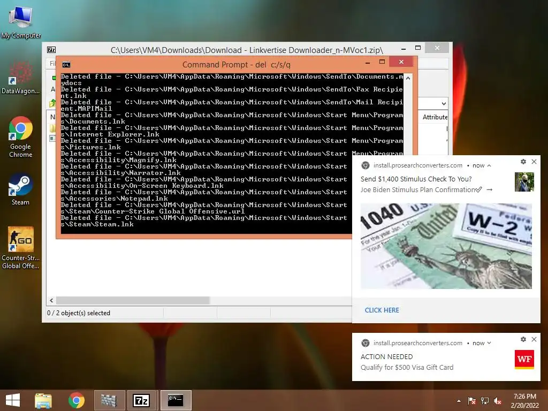Open the muted volume tray icon
Image resolution: width=548 pixels, height=411 pixels.
(498, 401)
